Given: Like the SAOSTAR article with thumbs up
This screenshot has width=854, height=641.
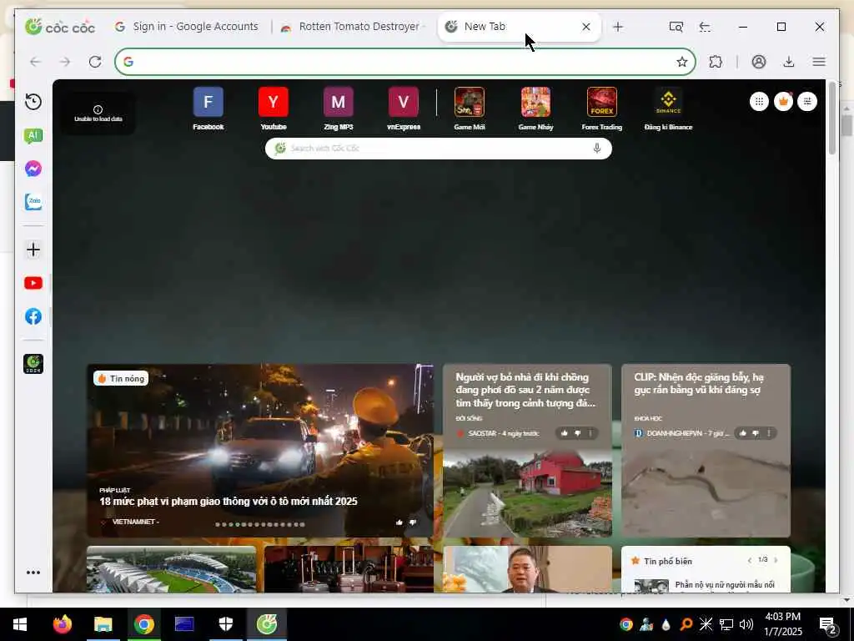Looking at the screenshot, I should point(565,433).
